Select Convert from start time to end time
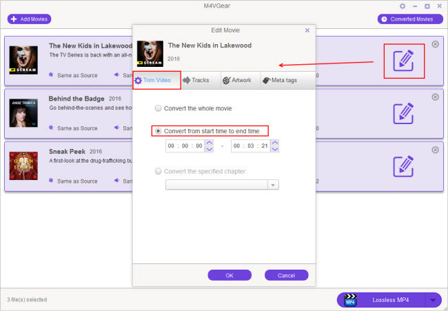The image size is (448, 311). tap(207, 131)
